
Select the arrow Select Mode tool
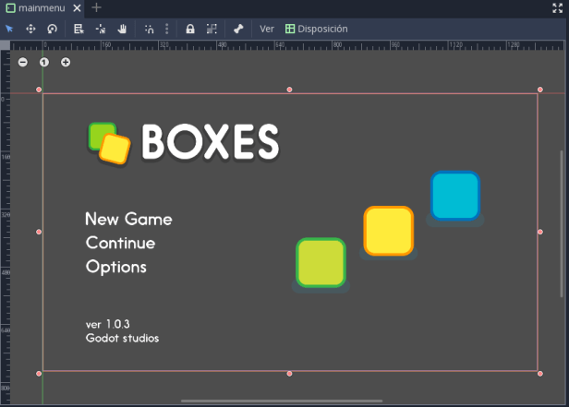pyautogui.click(x=9, y=29)
